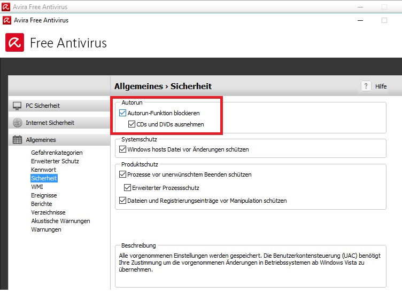The width and height of the screenshot is (402, 294).
Task: Open Verzeichnisse settings
Action: pos(48,212)
